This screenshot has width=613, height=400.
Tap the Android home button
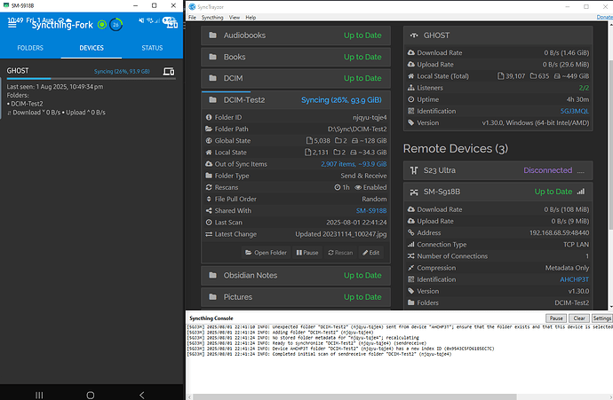pyautogui.click(x=91, y=395)
